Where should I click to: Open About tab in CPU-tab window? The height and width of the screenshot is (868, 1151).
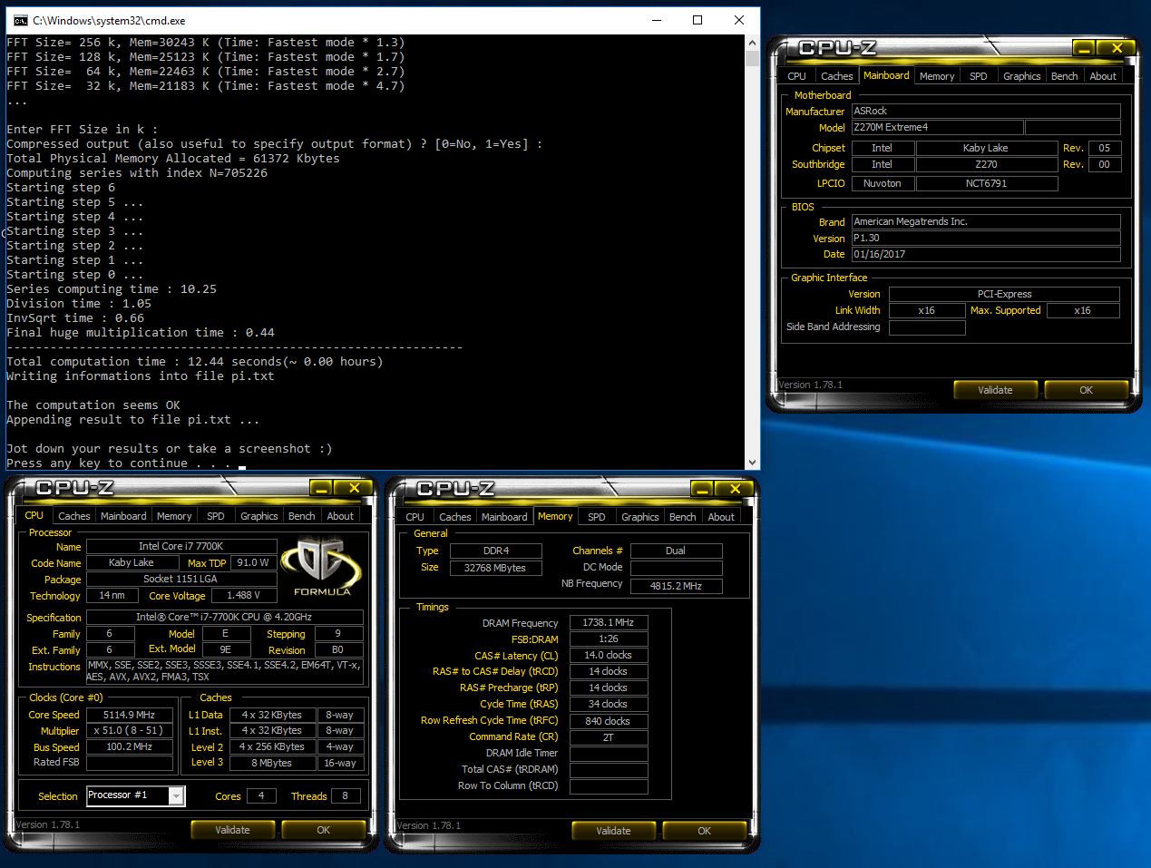pos(340,516)
